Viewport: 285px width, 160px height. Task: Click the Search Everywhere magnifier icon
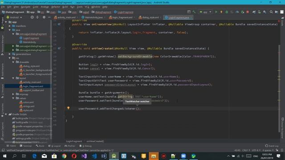pos(271,12)
